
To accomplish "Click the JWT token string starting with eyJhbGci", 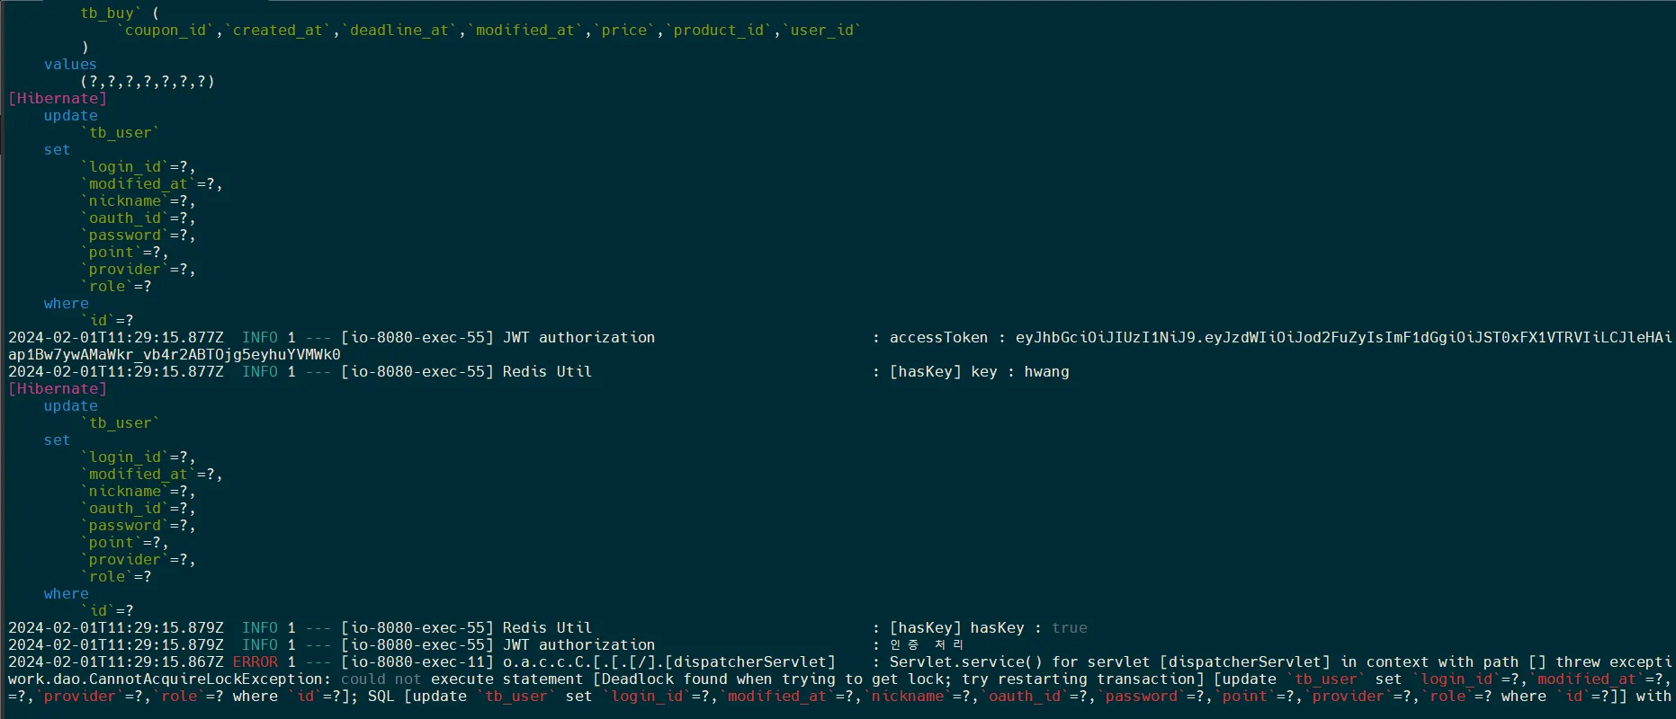I will click(x=1342, y=338).
